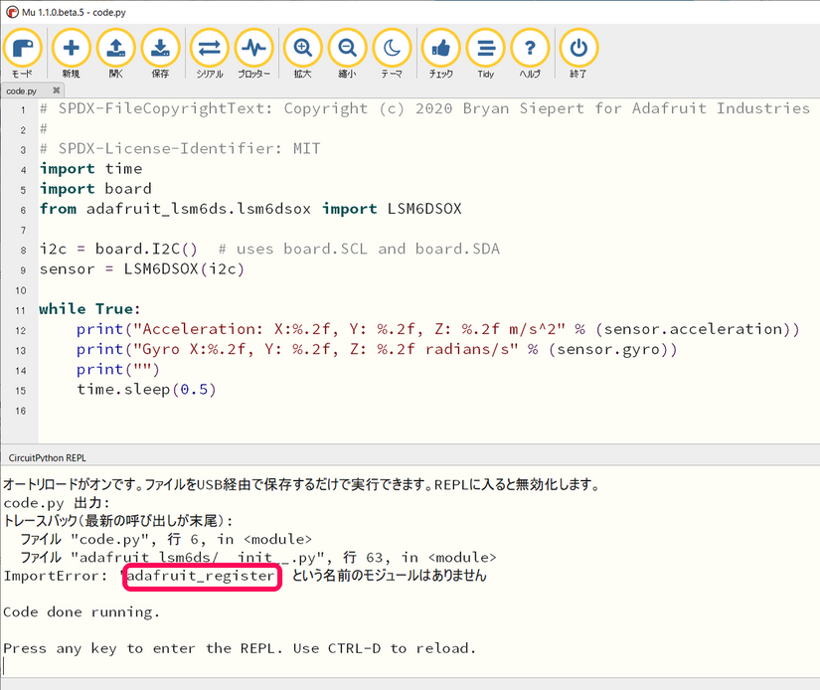The image size is (820, 690).
Task: Quit Mu with 終了 power icon
Action: pos(577,49)
